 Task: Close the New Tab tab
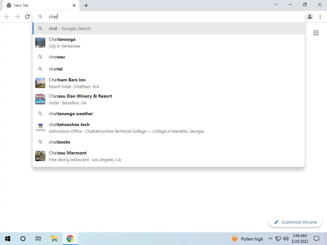click(74, 5)
